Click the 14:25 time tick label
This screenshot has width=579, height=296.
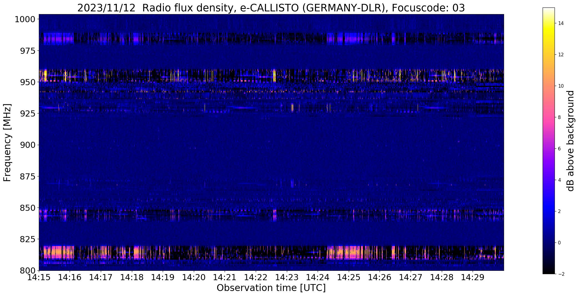pos(349,277)
